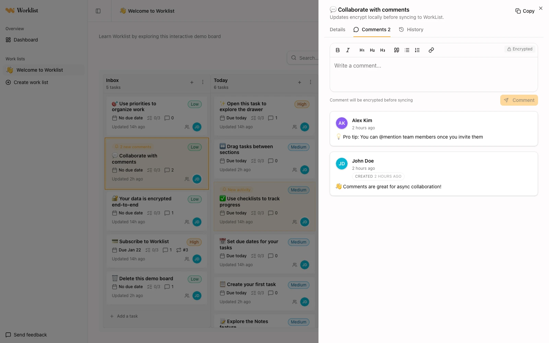549x343 pixels.
Task: Open the History tab
Action: tap(411, 29)
